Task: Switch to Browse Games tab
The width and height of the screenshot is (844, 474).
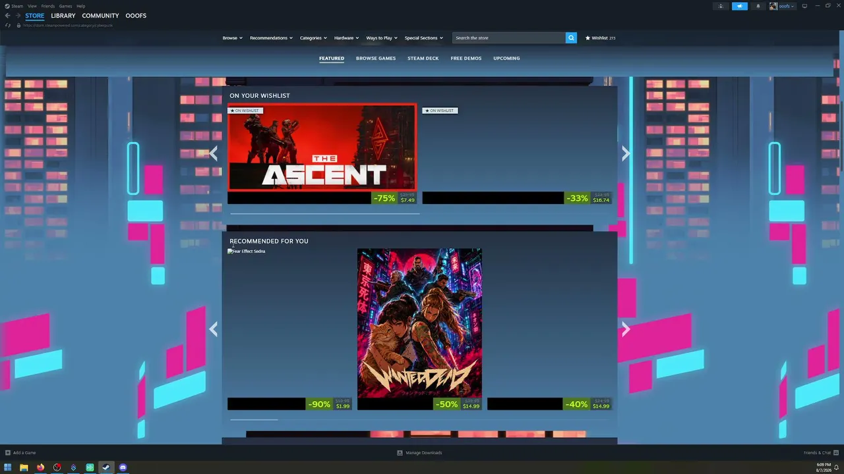Action: [376, 58]
